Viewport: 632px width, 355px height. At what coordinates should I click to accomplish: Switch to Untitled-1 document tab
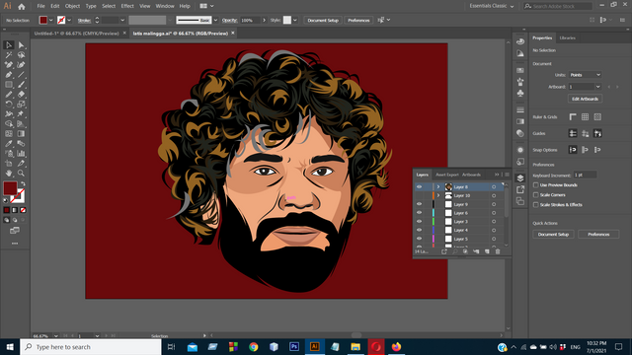(x=77, y=34)
